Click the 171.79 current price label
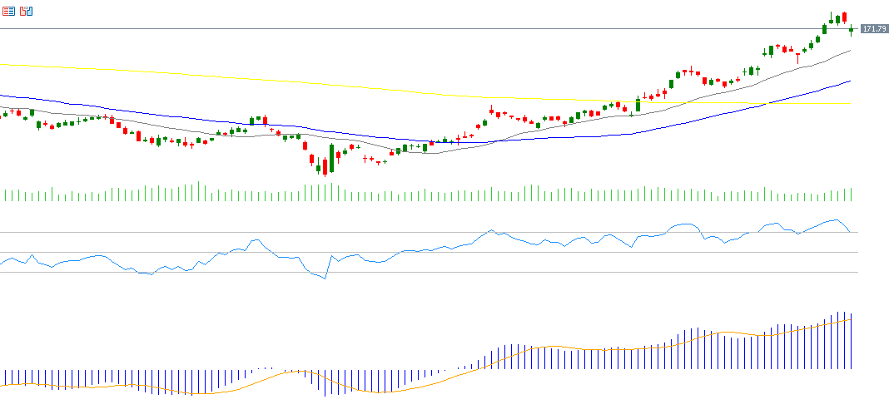This screenshot has height=419, width=889. [873, 29]
